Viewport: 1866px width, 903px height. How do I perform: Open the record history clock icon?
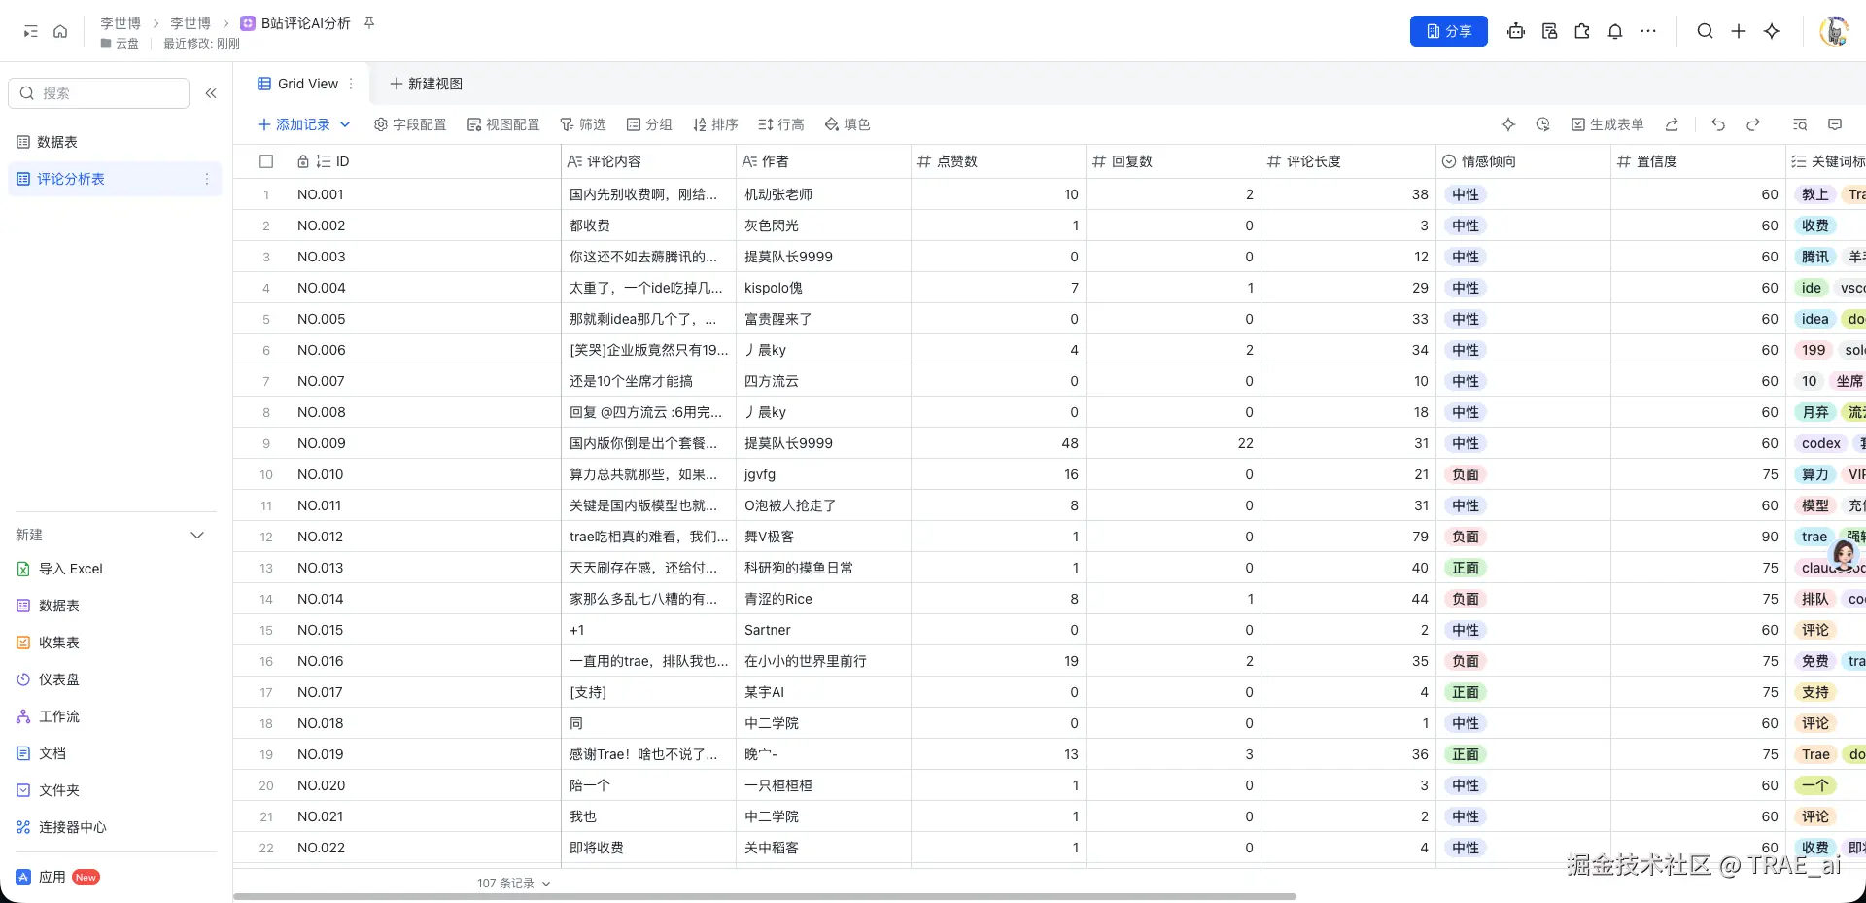pyautogui.click(x=1542, y=124)
